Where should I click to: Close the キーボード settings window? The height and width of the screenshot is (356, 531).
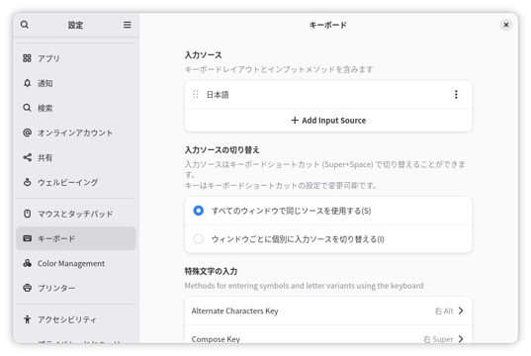506,25
